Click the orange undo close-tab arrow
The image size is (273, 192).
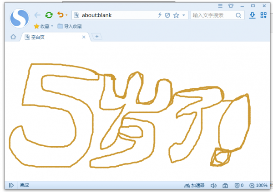(60, 15)
